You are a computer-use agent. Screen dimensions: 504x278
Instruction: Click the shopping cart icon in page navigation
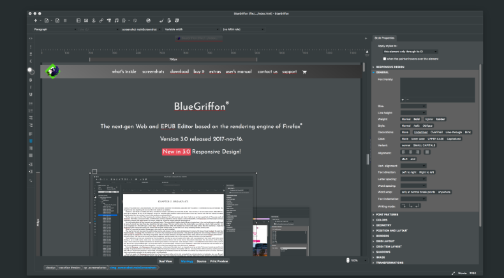pos(304,71)
